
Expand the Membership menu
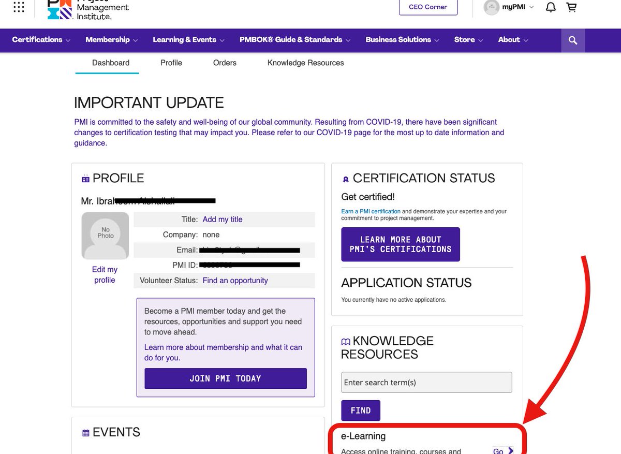(112, 40)
